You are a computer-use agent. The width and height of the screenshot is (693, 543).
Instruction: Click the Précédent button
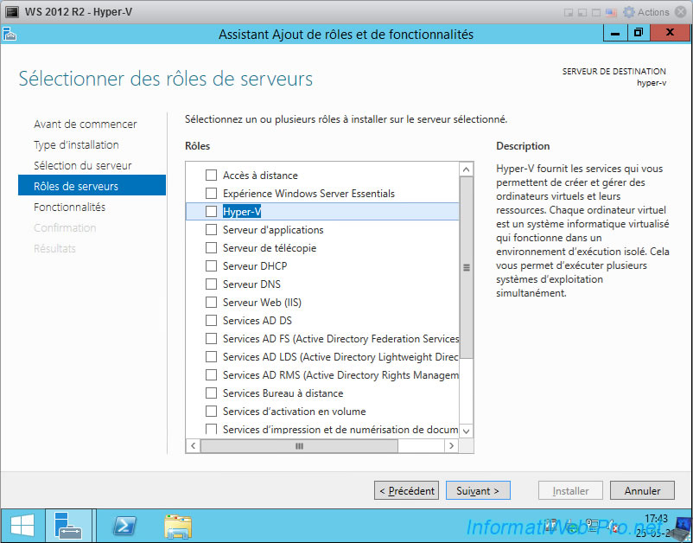(x=406, y=490)
